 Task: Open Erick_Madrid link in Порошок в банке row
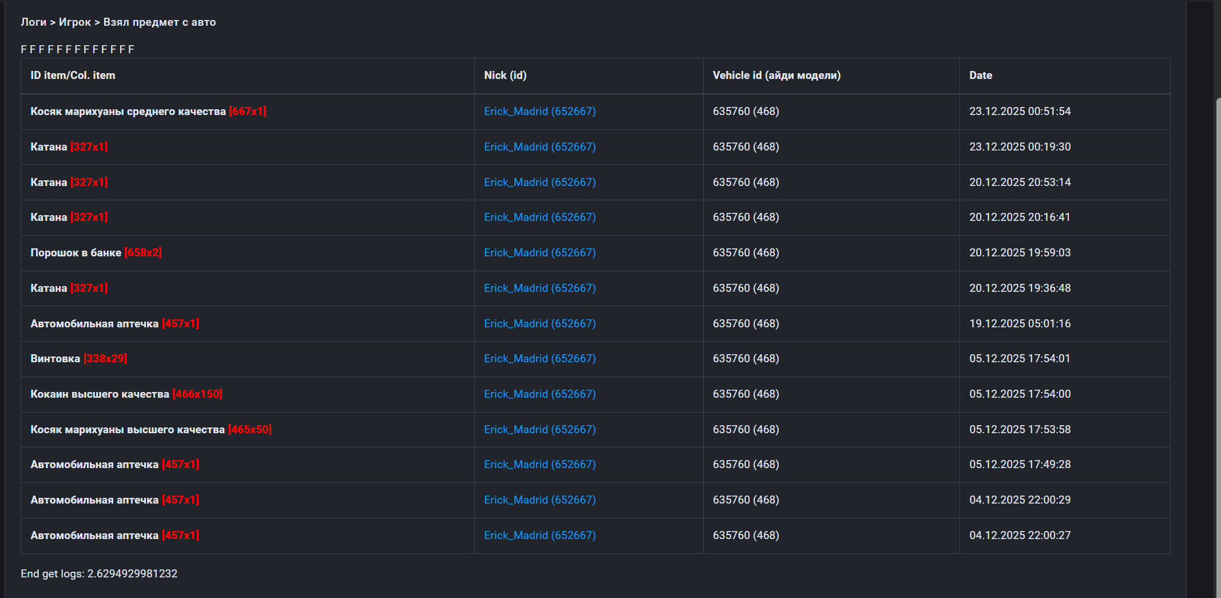pyautogui.click(x=540, y=253)
